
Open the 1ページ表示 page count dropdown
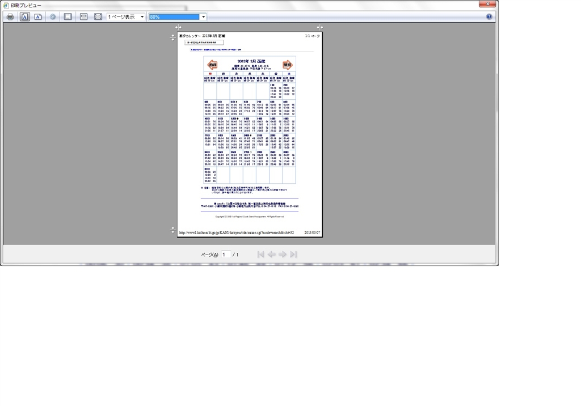click(125, 17)
